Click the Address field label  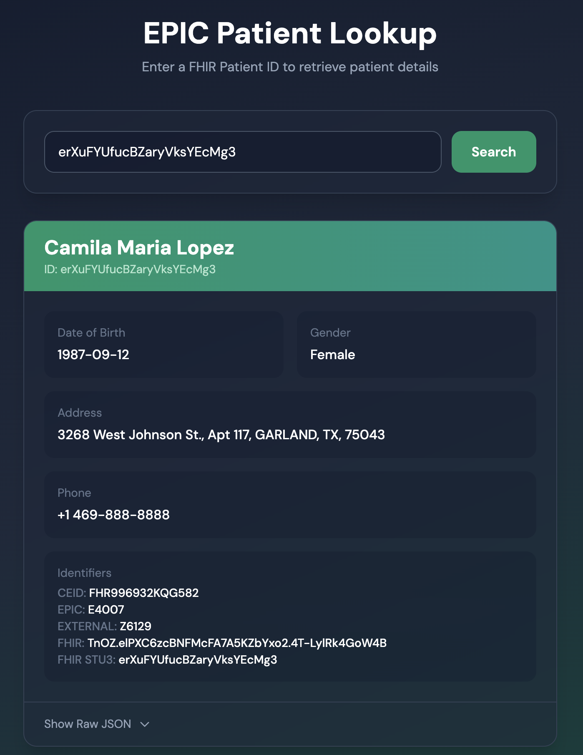pos(80,413)
